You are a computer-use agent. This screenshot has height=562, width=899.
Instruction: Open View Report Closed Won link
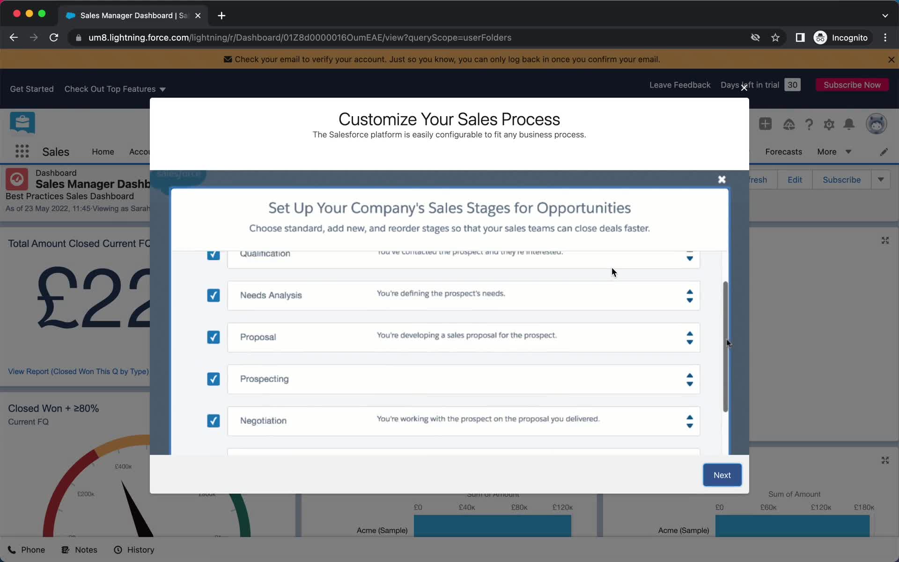click(78, 371)
